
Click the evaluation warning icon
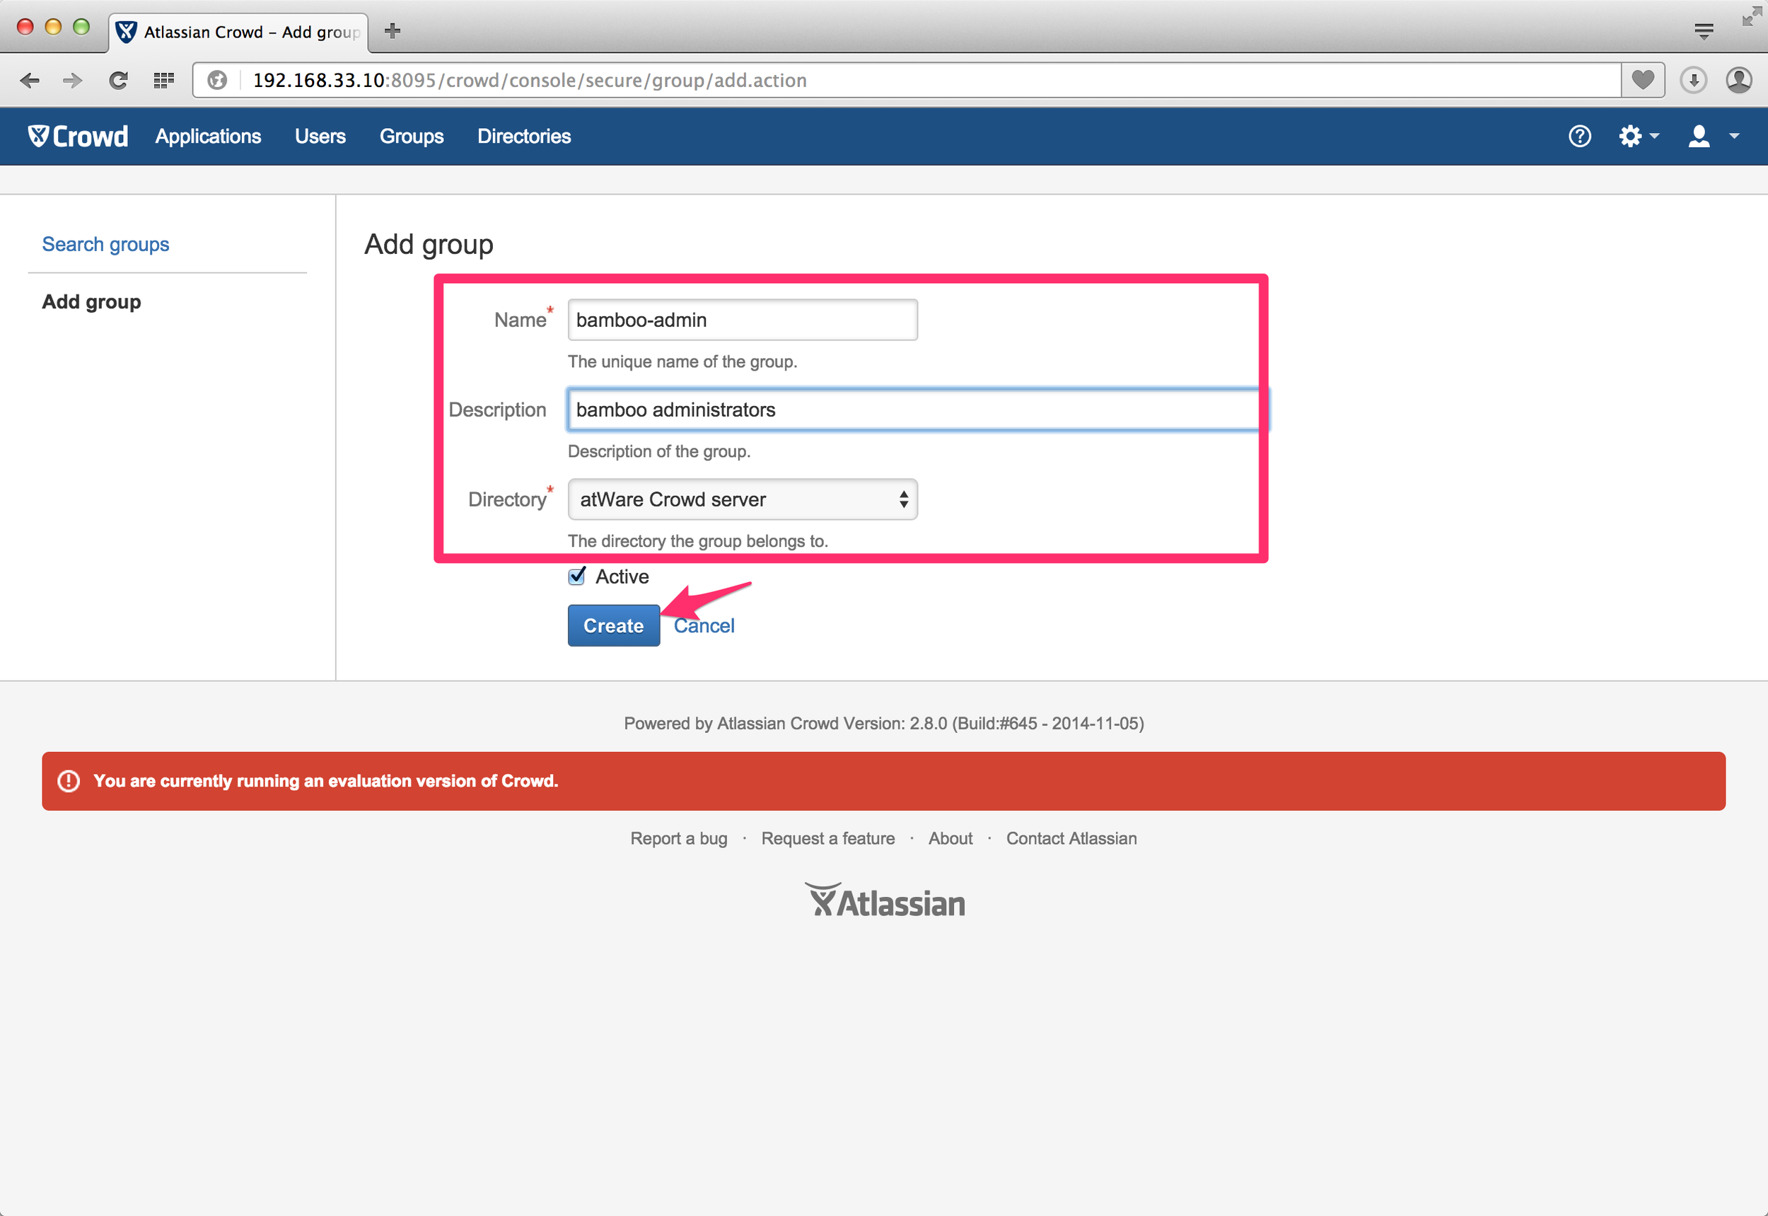[x=69, y=781]
